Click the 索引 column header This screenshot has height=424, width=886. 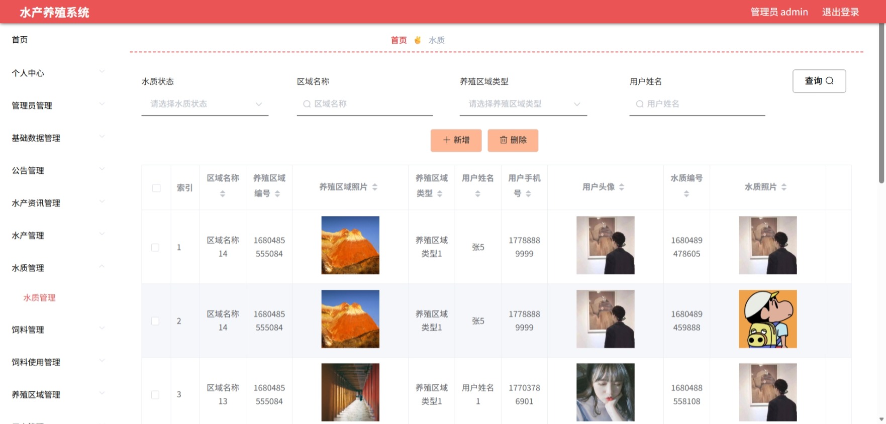(184, 188)
